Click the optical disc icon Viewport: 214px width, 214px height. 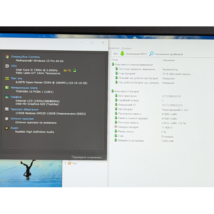[6, 119]
